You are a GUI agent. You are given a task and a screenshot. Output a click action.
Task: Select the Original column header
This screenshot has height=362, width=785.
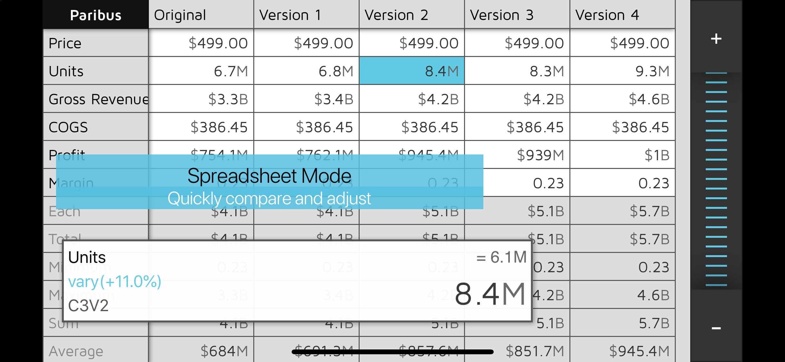click(201, 15)
